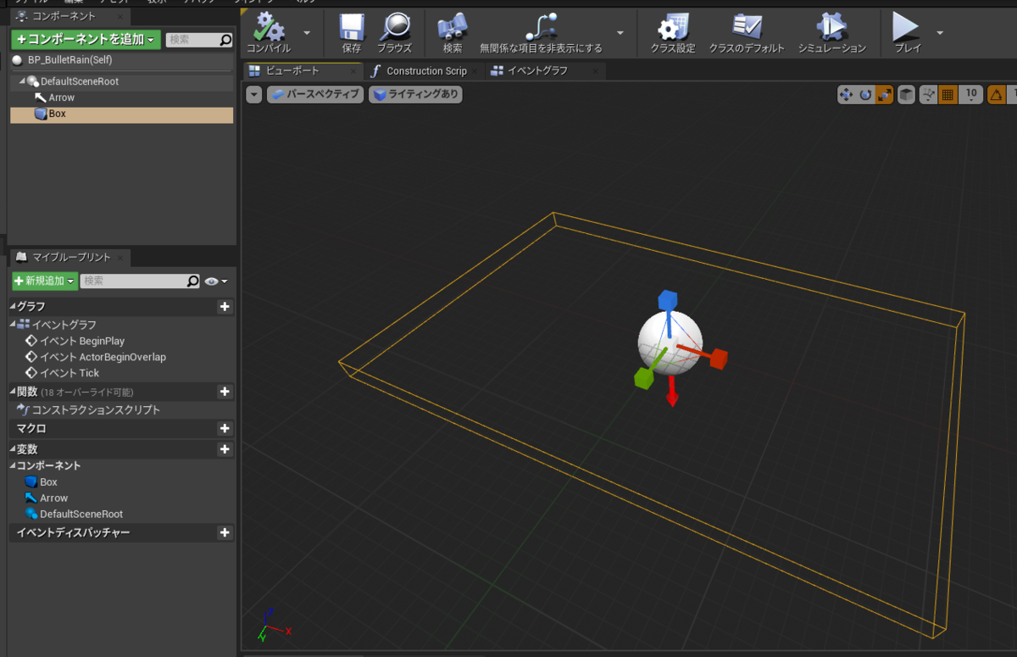Click Event Dispatchers section header
The image size is (1017, 657).
[73, 532]
